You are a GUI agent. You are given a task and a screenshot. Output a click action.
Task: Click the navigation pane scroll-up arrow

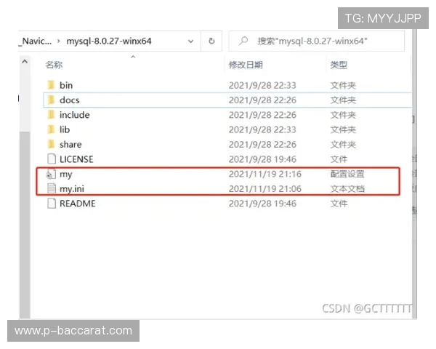click(25, 62)
